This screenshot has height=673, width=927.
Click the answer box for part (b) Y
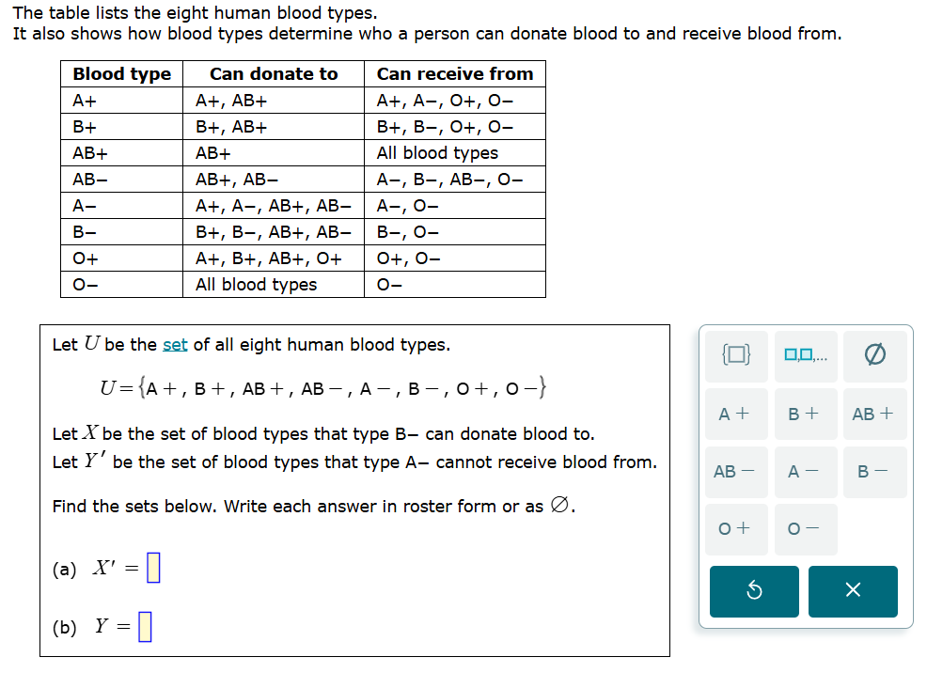coord(146,626)
